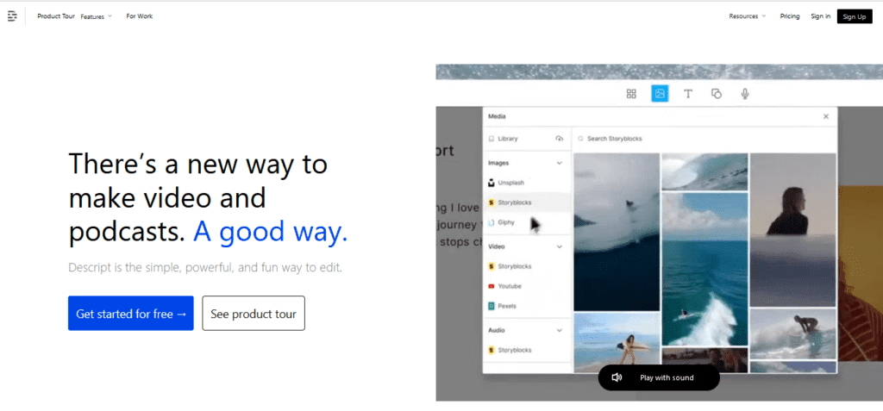
Task: Open the Features dropdown menu
Action: click(97, 17)
